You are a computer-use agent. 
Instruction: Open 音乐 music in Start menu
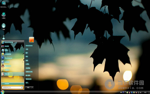point(27,57)
